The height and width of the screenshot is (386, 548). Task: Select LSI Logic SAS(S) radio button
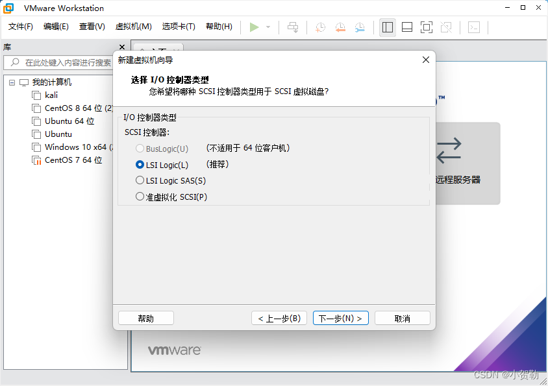pos(140,180)
